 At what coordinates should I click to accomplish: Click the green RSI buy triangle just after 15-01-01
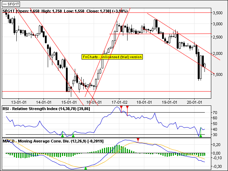click(73, 136)
